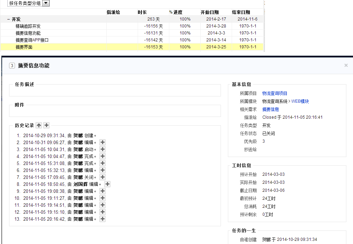
Task: Open the 摘要信息 related requirement link
Action: [270, 109]
